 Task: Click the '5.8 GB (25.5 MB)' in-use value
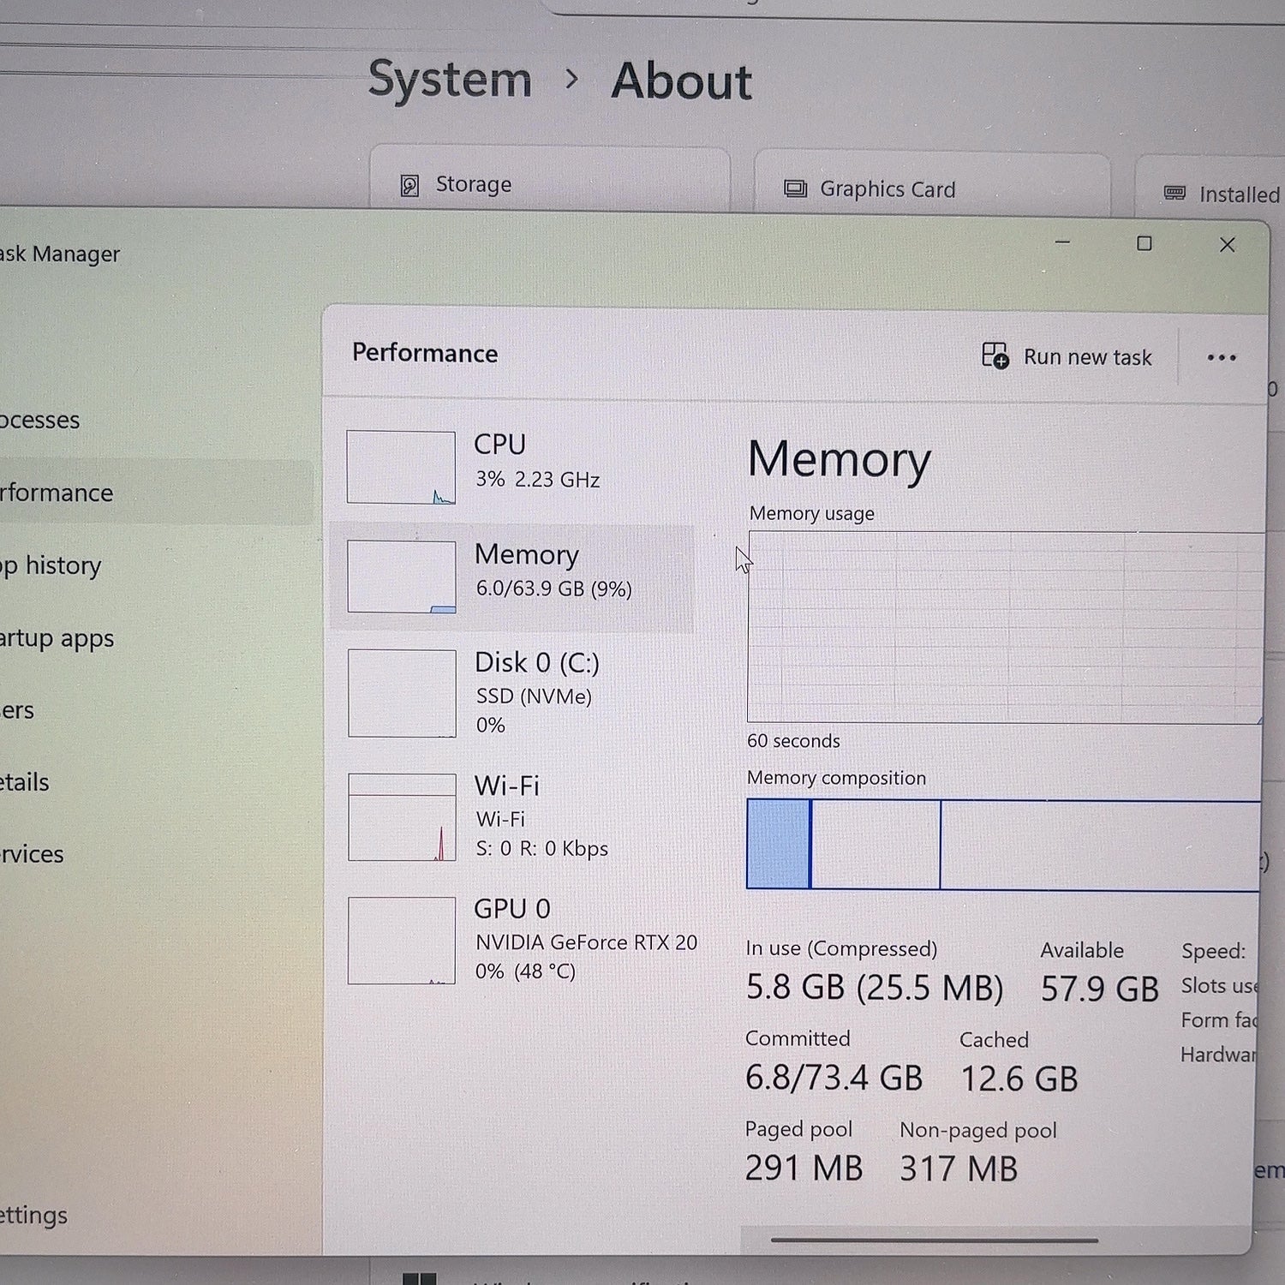point(875,988)
